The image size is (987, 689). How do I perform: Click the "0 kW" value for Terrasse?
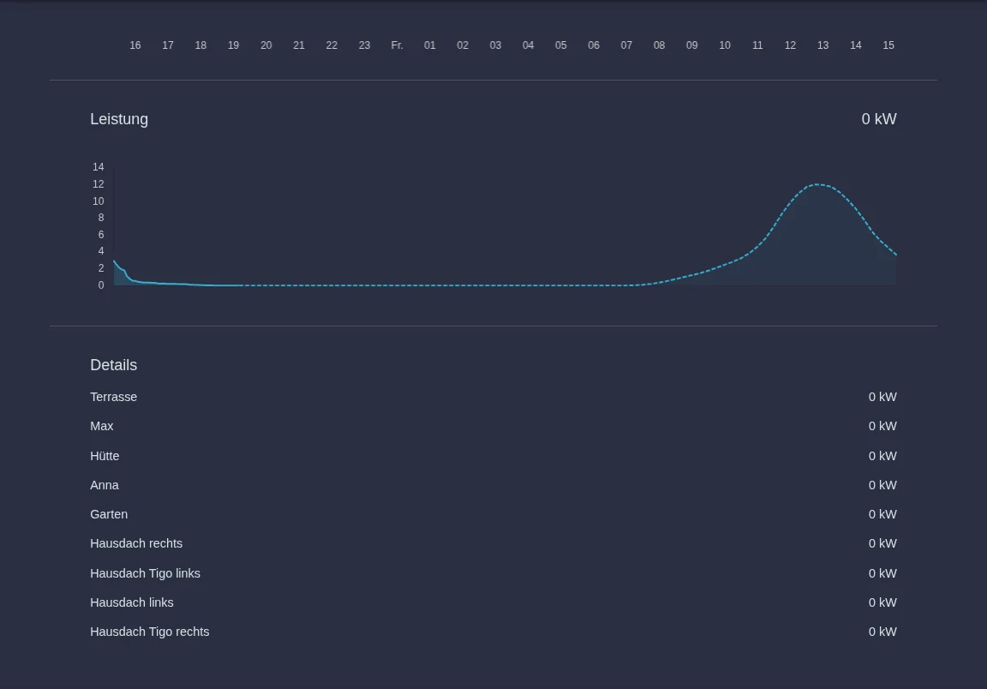pyautogui.click(x=882, y=397)
